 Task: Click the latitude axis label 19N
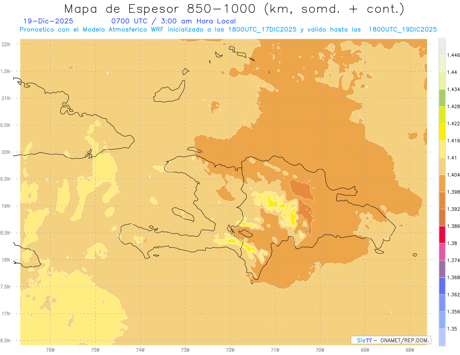pyautogui.click(x=6, y=206)
